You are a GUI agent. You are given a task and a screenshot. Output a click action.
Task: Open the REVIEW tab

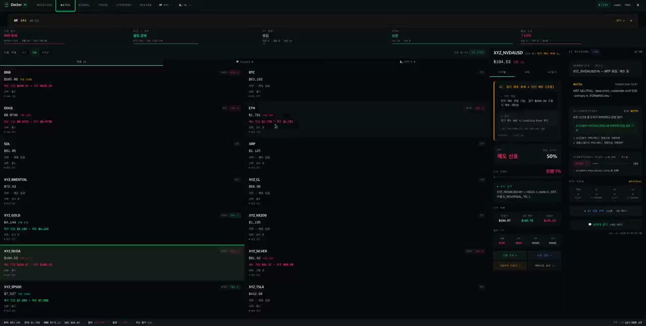pyautogui.click(x=145, y=5)
